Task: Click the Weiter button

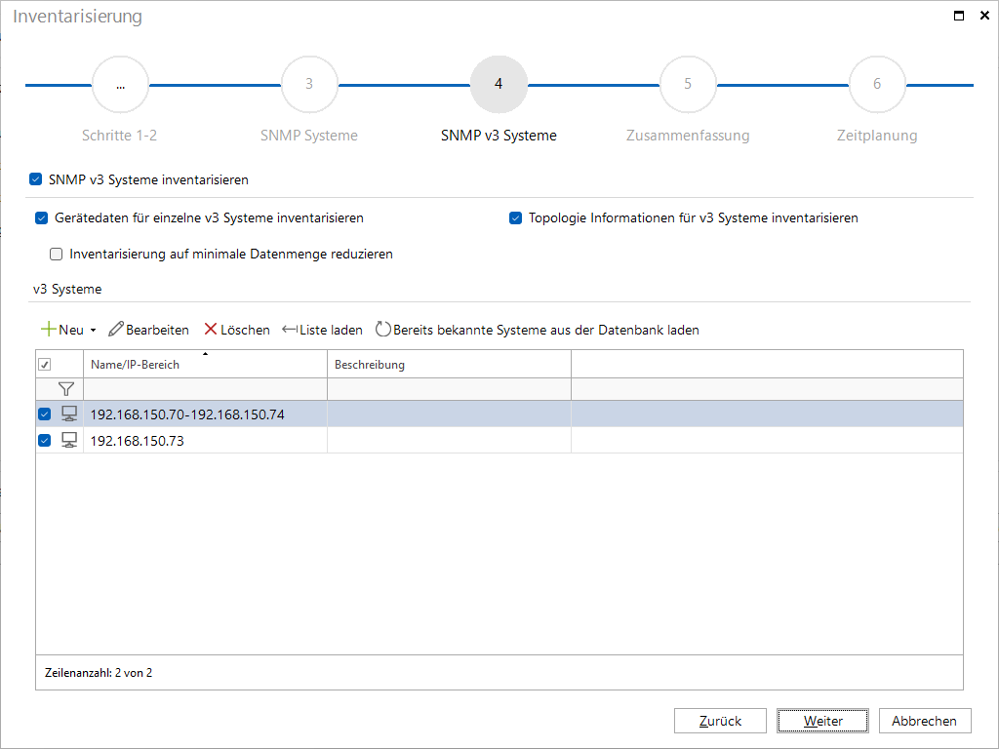Action: (x=822, y=721)
